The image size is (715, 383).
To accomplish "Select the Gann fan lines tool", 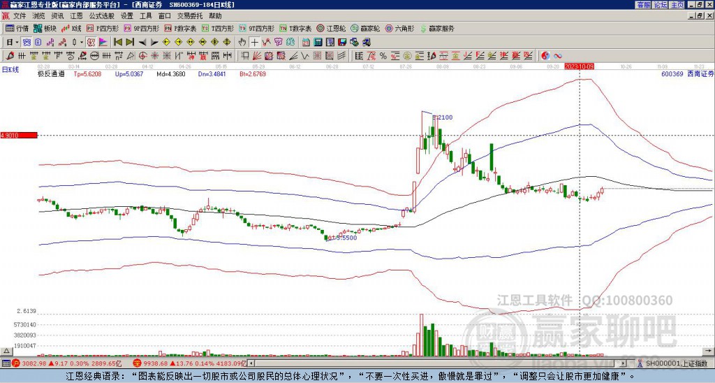I will click(257, 56).
